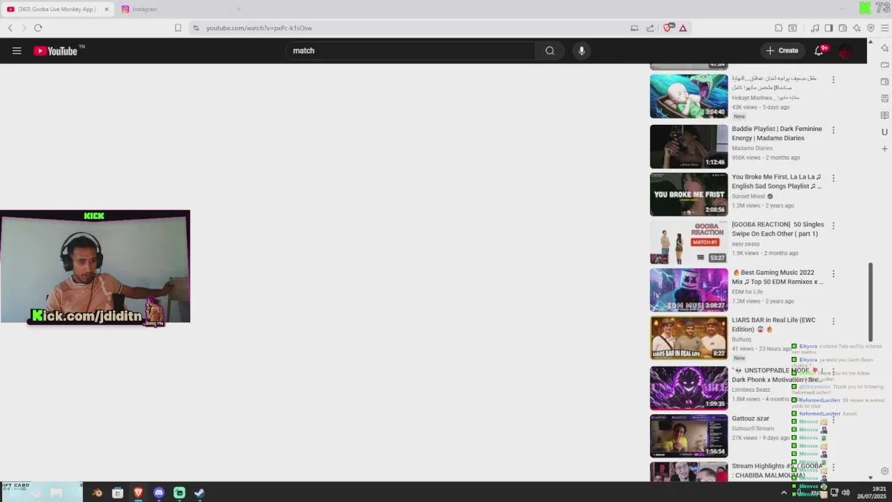This screenshot has width=892, height=502.
Task: Open UNSTOPPABLE MODE Dark Phonk thumbnail
Action: click(689, 388)
